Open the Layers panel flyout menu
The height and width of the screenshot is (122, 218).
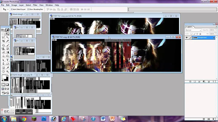pyautogui.click(x=216, y=27)
